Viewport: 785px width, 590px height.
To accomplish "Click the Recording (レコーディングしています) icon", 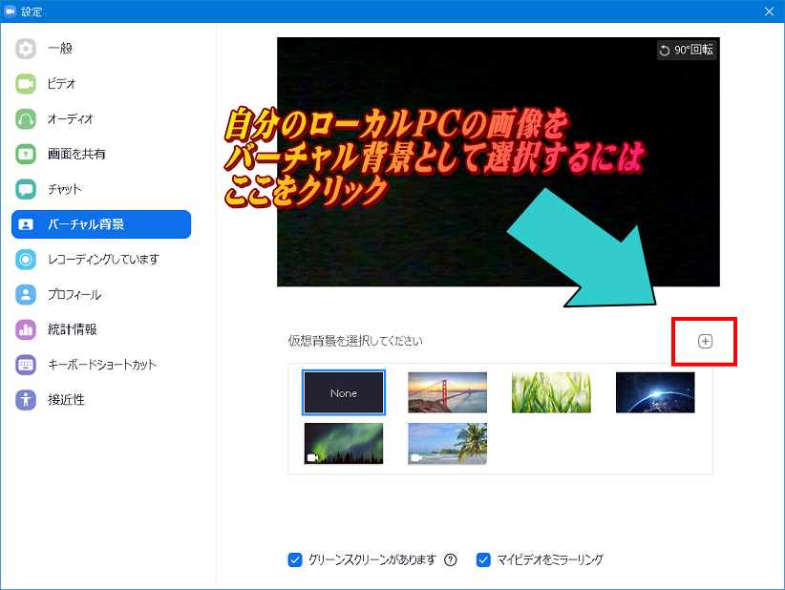I will coord(26,260).
